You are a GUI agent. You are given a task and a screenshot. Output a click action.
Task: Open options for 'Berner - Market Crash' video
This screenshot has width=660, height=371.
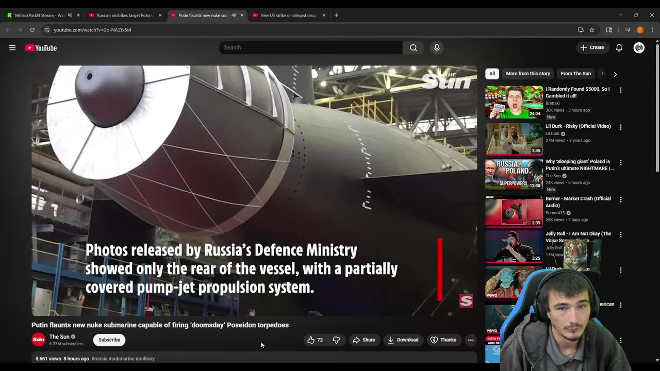coord(621,199)
